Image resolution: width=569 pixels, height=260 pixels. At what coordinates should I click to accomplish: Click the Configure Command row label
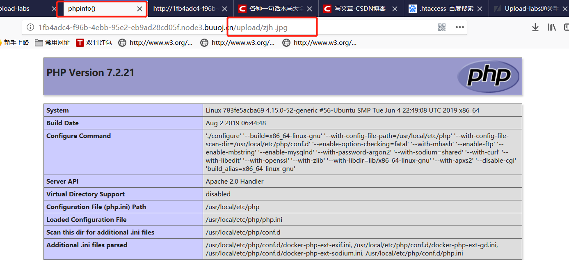pyautogui.click(x=79, y=136)
